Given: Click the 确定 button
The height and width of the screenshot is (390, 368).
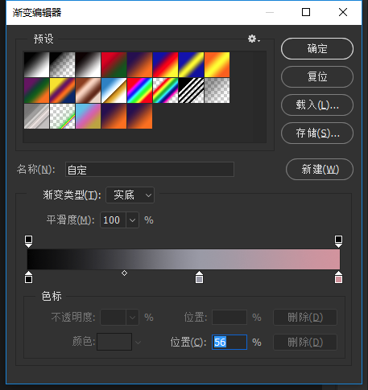Looking at the screenshot, I should click(x=317, y=48).
